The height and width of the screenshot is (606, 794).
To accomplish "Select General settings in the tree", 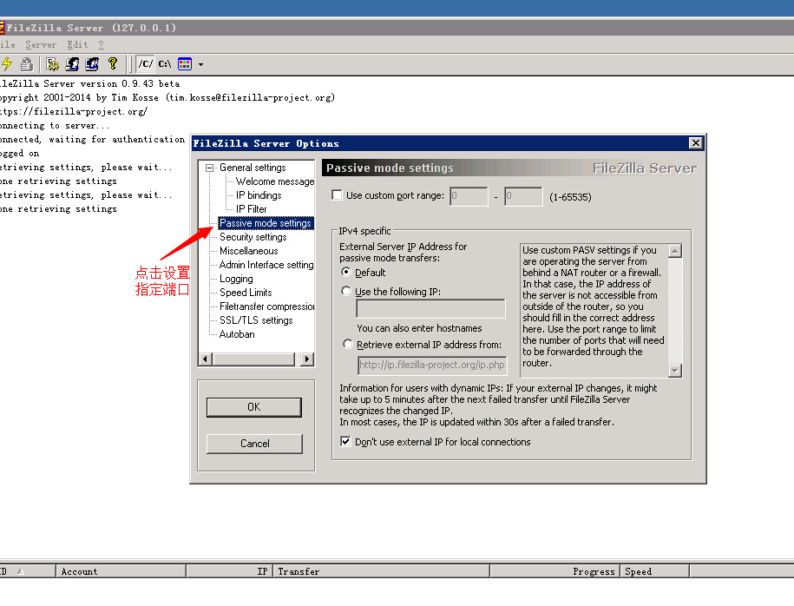I will (253, 168).
